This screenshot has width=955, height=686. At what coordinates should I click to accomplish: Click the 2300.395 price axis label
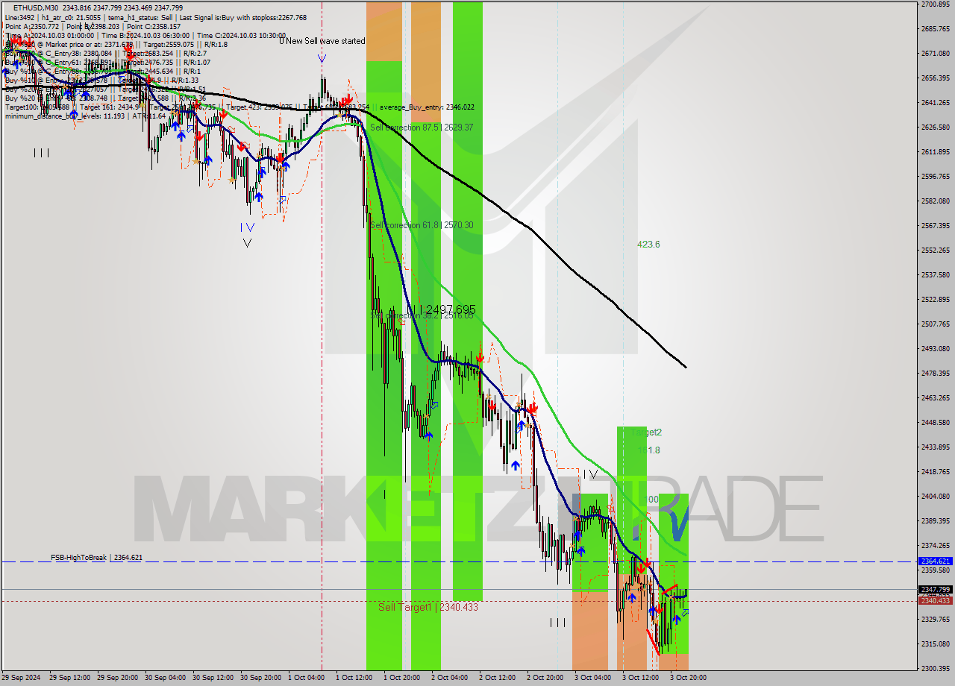point(935,668)
